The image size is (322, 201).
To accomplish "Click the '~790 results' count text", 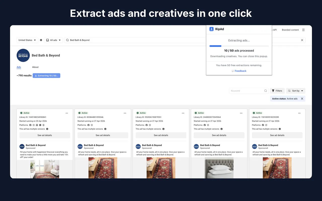I will click(x=24, y=75).
